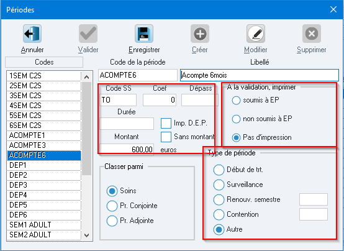Click the Coef input field

[x=160, y=100]
